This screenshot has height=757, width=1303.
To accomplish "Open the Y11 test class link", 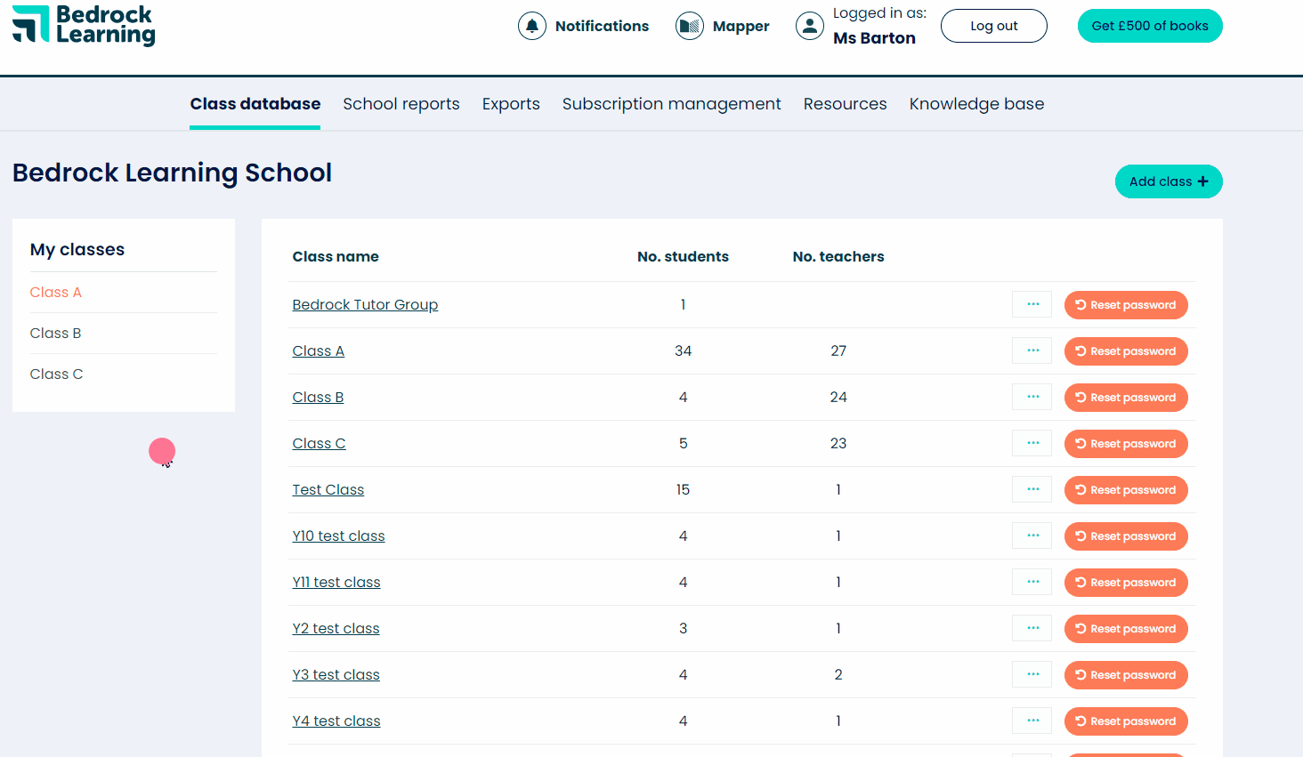I will point(336,583).
